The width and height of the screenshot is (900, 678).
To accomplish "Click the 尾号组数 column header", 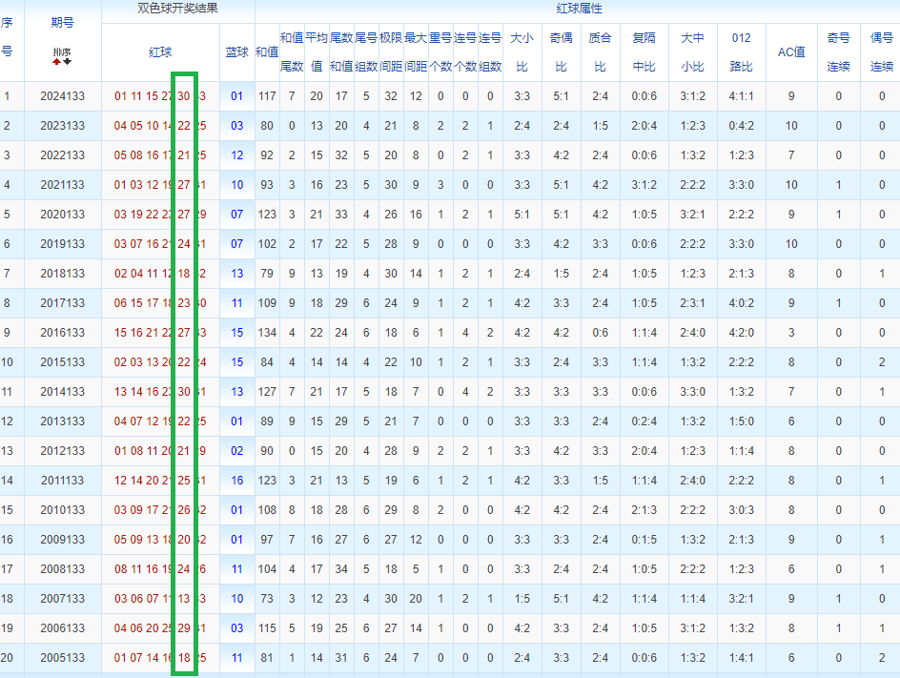I will pyautogui.click(x=366, y=52).
